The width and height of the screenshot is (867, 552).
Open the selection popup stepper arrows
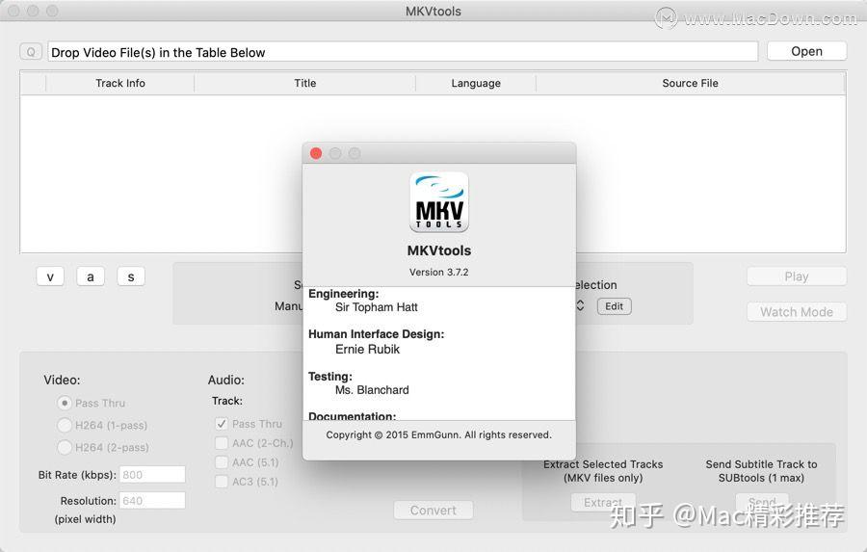click(x=580, y=305)
